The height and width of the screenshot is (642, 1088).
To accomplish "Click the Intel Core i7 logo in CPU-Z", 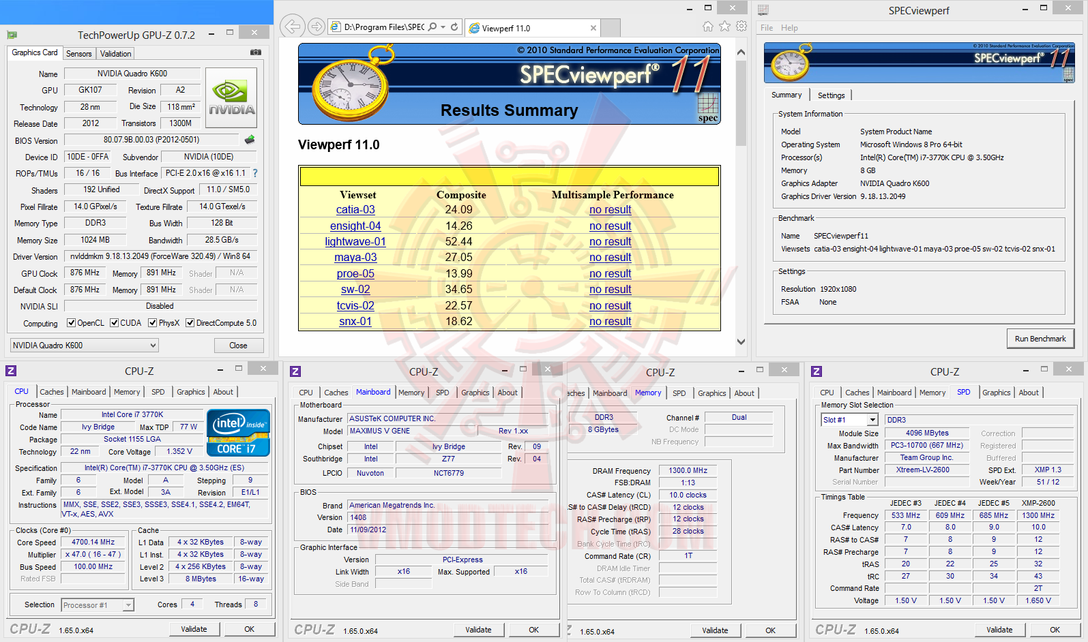I will point(238,432).
